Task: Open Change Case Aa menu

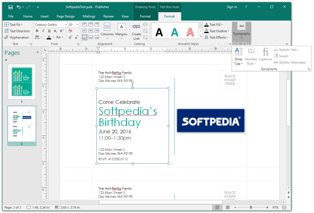Action: [x=59, y=37]
